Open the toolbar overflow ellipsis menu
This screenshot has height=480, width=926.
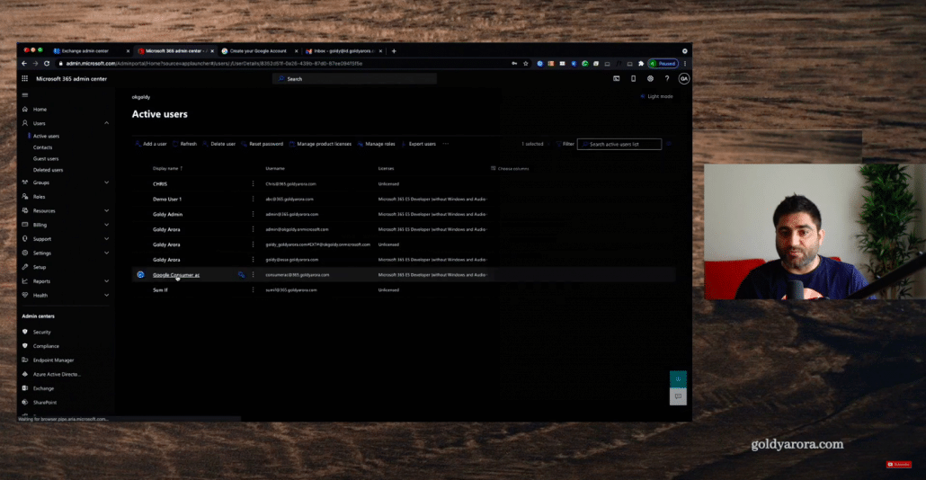tap(446, 144)
